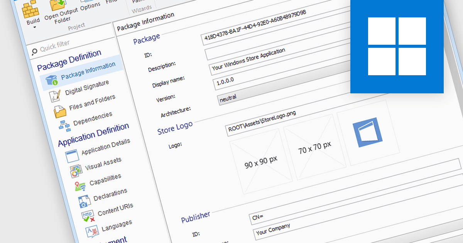Click the Visual Assets icon
This screenshot has height=243, width=463.
coord(76,170)
